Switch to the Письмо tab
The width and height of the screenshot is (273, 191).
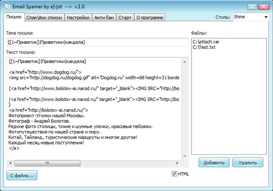tap(14, 17)
